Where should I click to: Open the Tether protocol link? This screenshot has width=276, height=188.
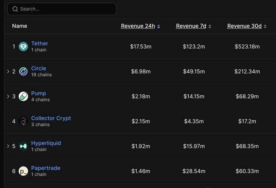click(x=40, y=43)
